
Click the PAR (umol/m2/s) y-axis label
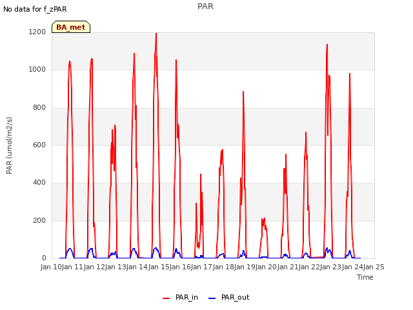click(x=9, y=145)
